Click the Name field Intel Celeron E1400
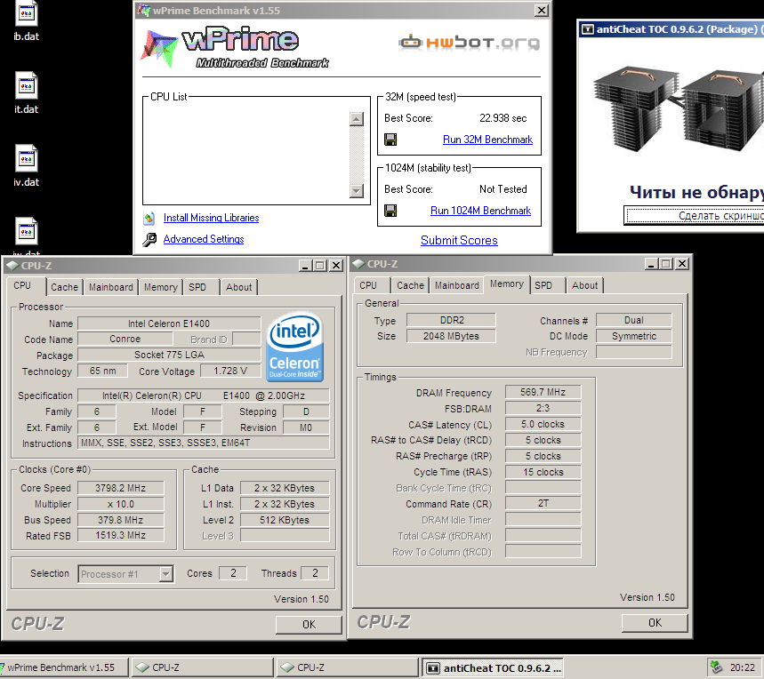 click(169, 324)
